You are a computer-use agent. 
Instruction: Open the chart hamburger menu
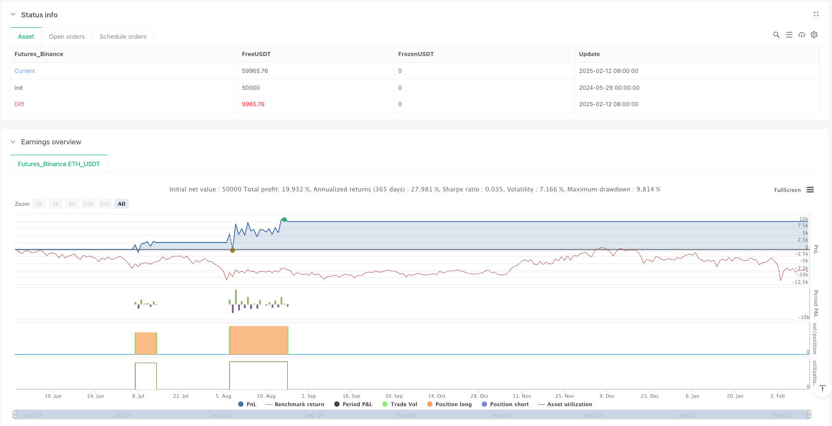click(x=810, y=190)
